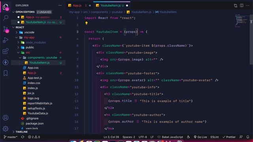Open the Accounts icon
This screenshot has width=253, height=142.
tap(6, 118)
